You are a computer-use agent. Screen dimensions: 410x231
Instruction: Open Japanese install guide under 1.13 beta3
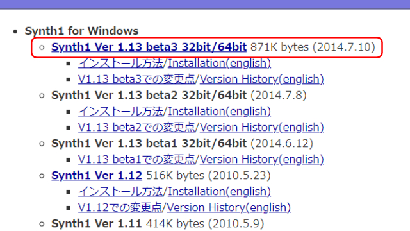pos(120,63)
